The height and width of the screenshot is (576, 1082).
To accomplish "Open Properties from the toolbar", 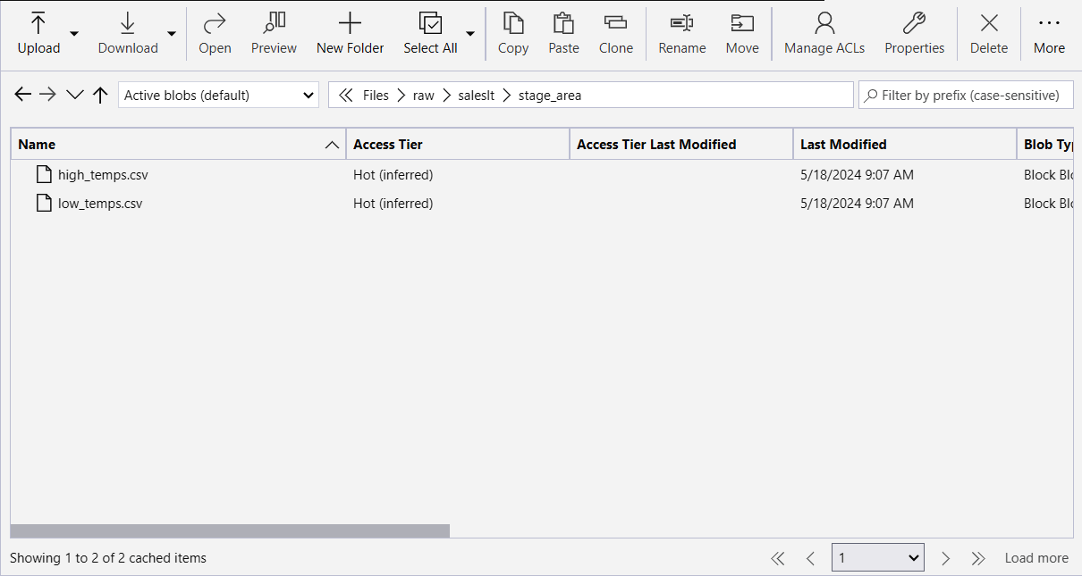I will (x=914, y=22).
